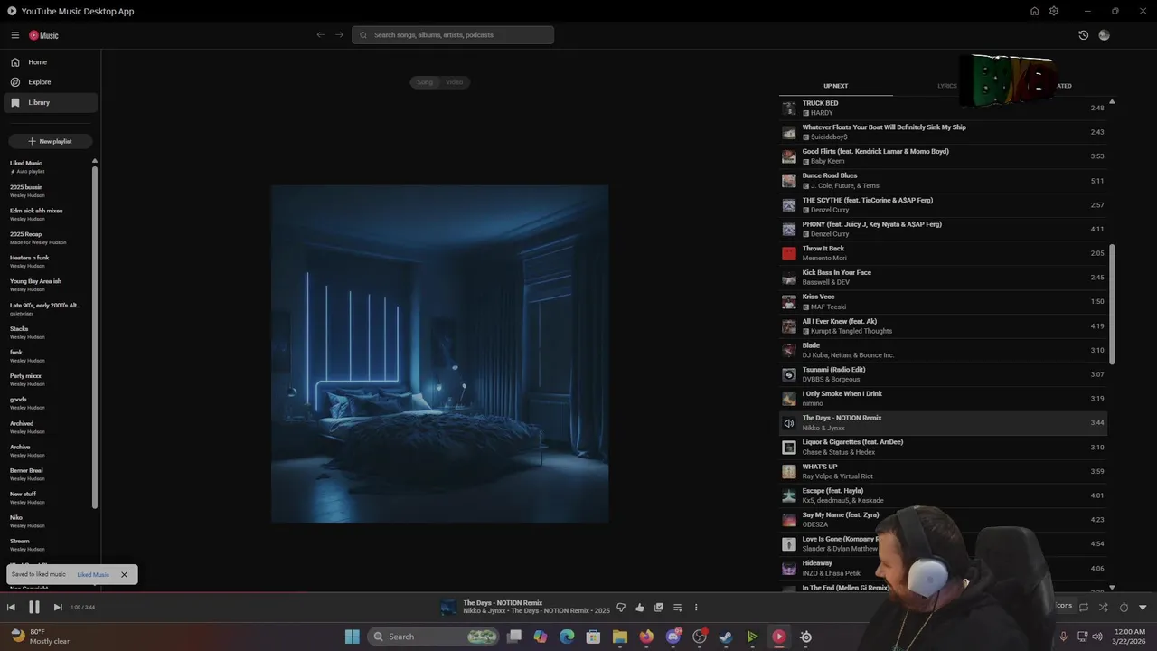This screenshot has height=651, width=1157.
Task: Open the sleep timer icon
Action: (1124, 608)
